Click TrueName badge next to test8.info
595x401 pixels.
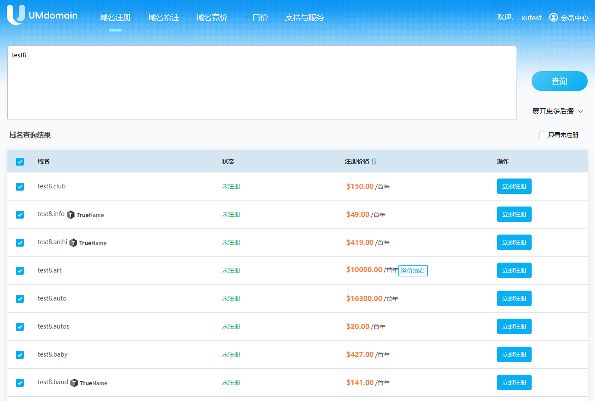click(x=85, y=215)
